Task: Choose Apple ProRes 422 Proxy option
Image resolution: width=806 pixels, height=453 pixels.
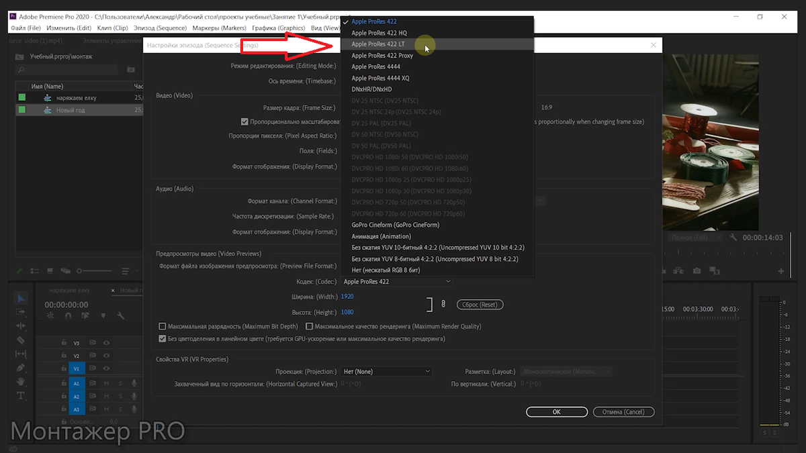Action: click(x=438, y=56)
